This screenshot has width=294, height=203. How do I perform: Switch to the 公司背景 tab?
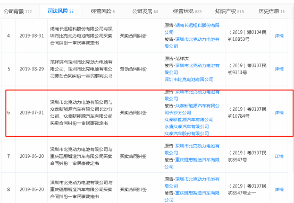(18, 12)
